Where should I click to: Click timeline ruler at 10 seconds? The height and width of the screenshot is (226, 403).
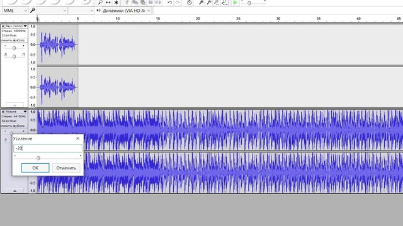click(118, 19)
